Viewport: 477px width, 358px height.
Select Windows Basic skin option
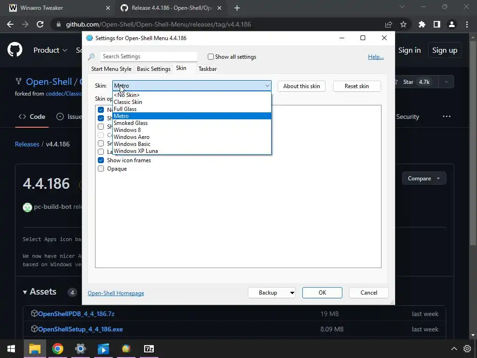(191, 144)
